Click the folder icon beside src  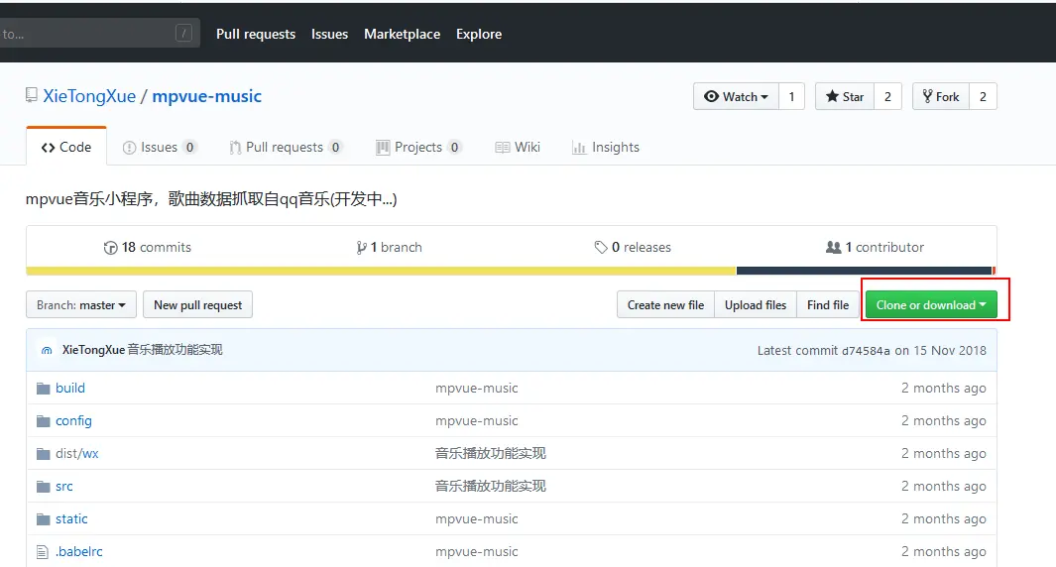pyautogui.click(x=43, y=487)
